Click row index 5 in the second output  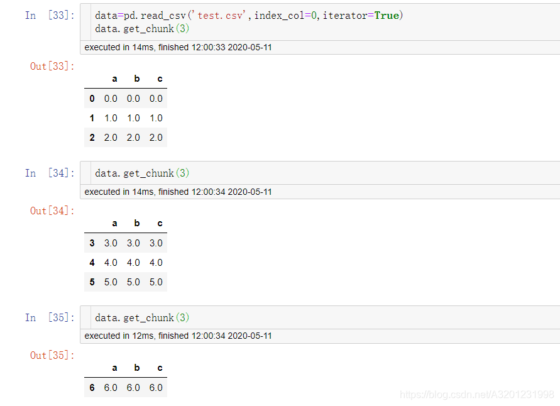(x=92, y=282)
